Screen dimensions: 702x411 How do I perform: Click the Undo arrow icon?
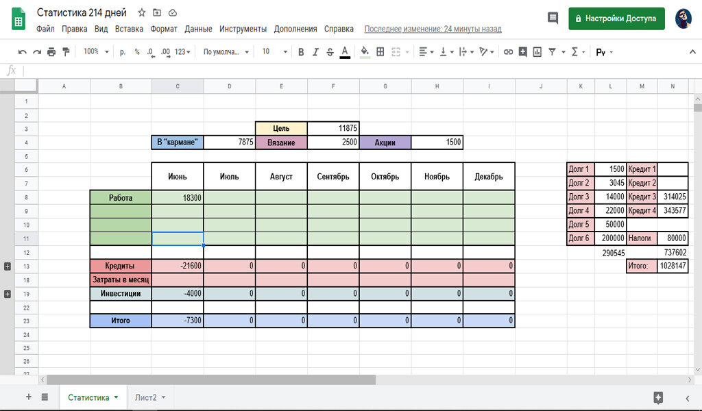click(23, 52)
